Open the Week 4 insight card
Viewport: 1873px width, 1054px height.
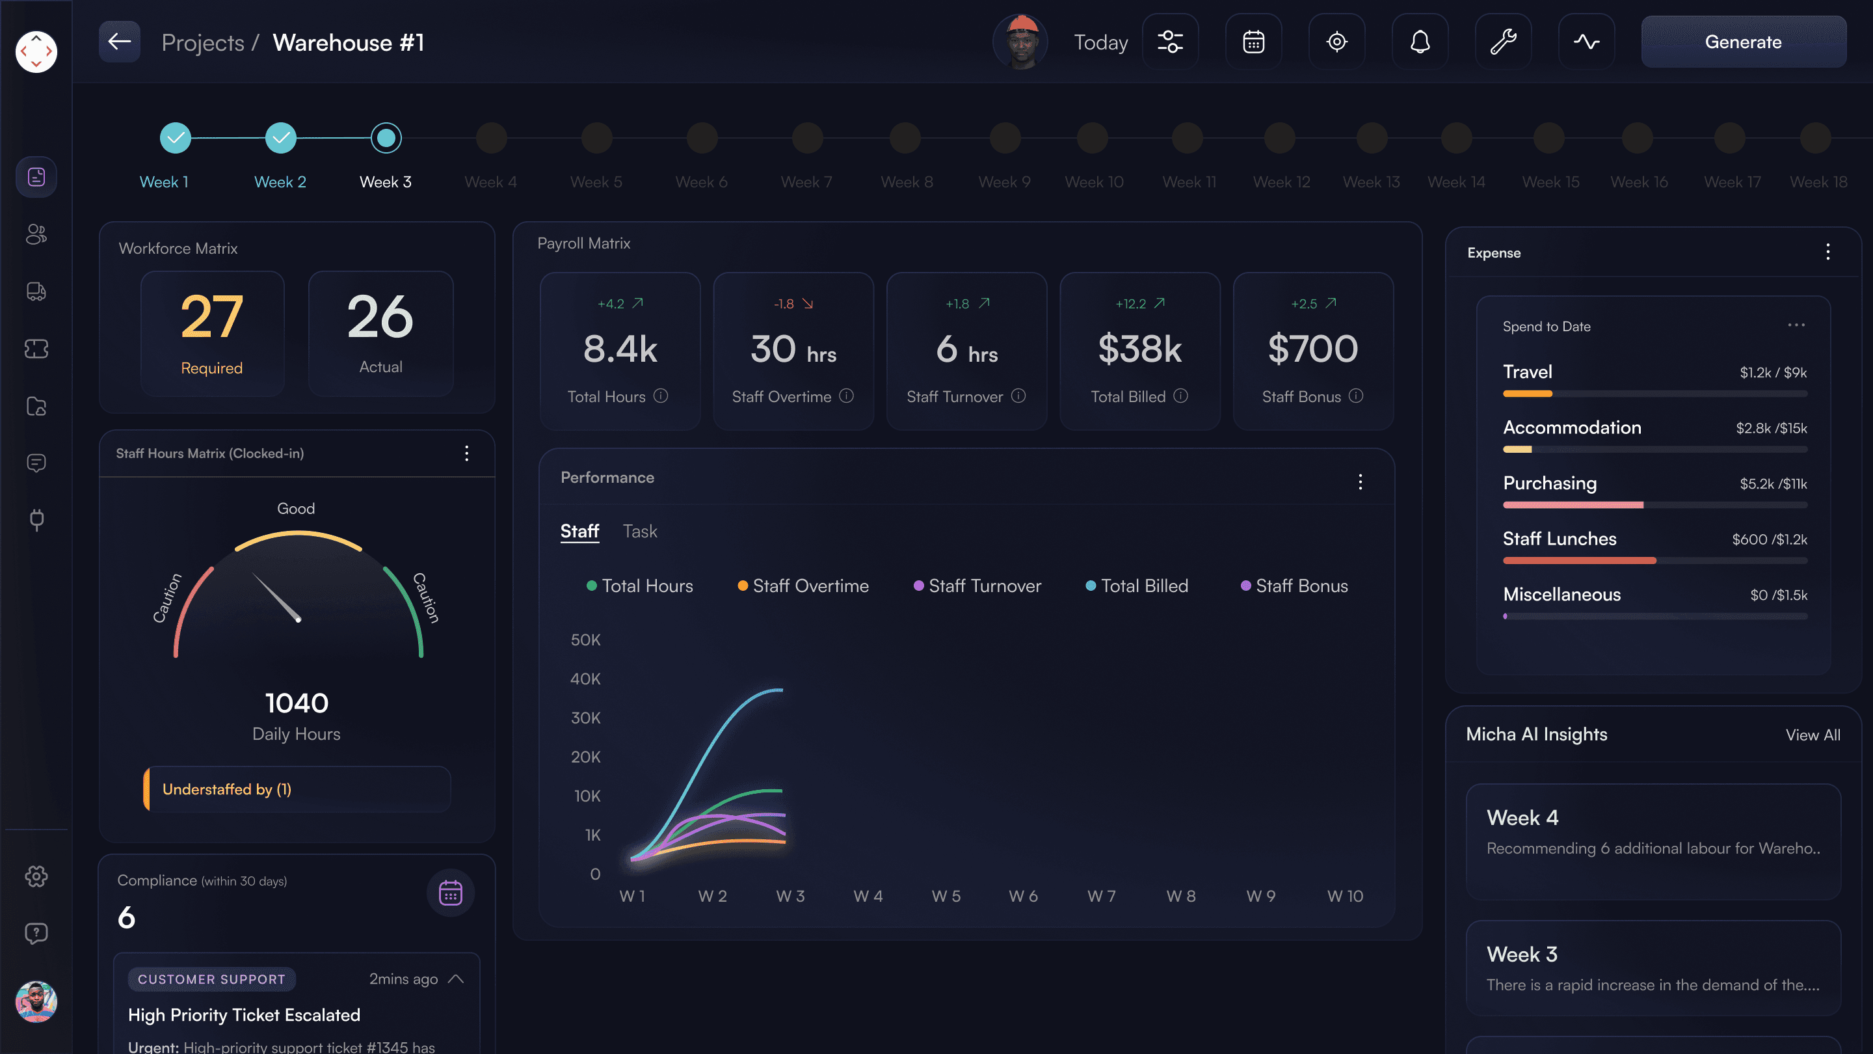pyautogui.click(x=1653, y=842)
